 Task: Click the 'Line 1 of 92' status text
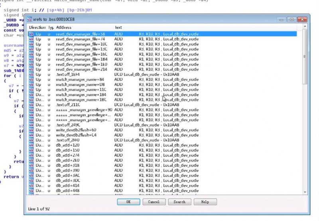(39, 209)
